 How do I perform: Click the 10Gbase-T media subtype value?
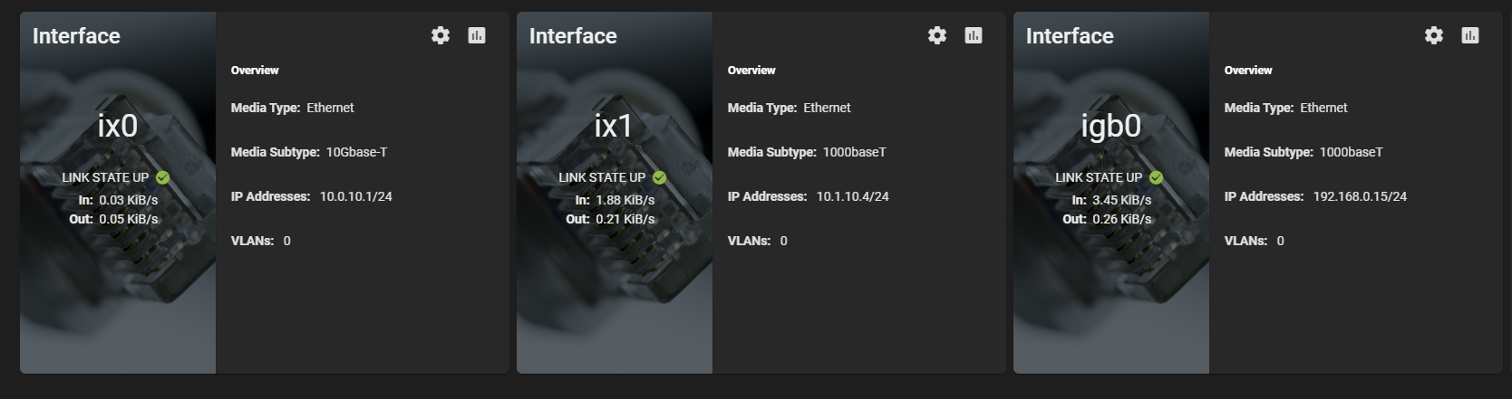click(x=356, y=152)
